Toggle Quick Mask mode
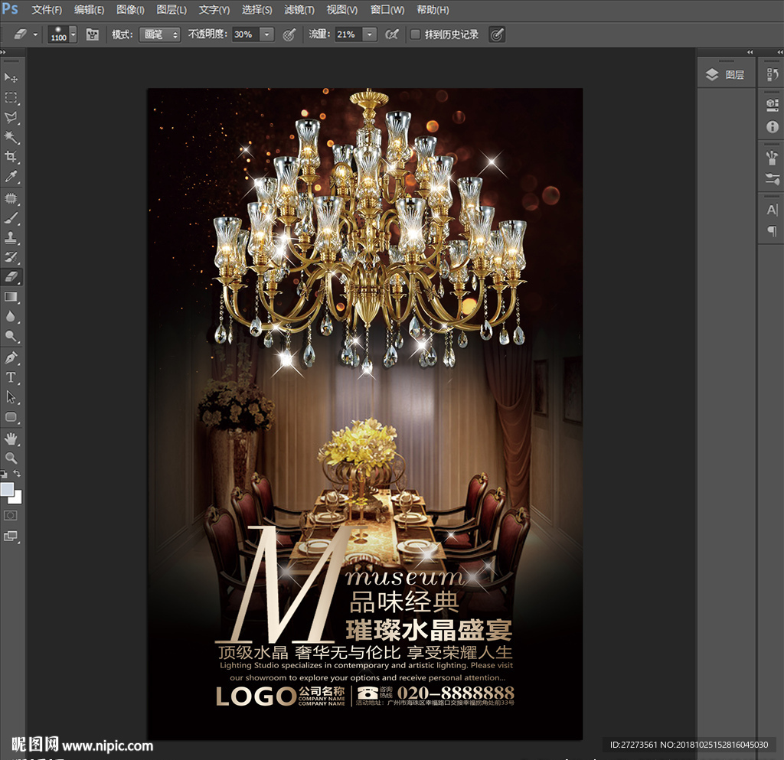The width and height of the screenshot is (784, 760). tap(11, 515)
